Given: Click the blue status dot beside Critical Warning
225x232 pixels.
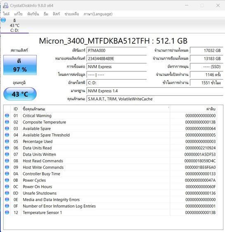Looking at the screenshot, I should tap(7, 116).
